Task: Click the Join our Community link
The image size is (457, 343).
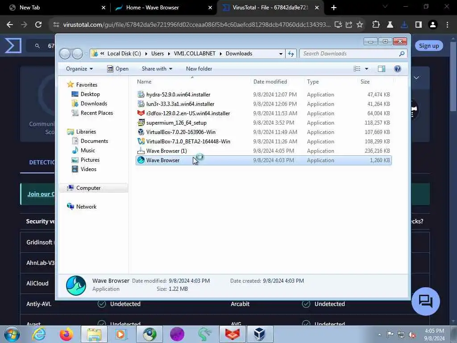Action: pyautogui.click(x=41, y=194)
